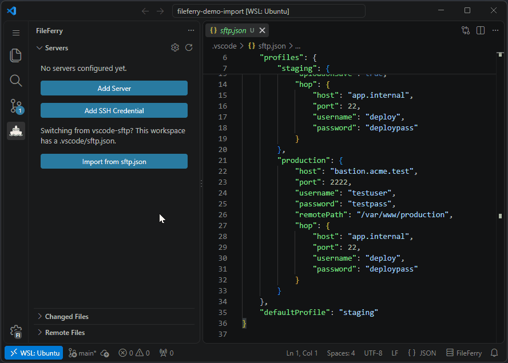Open the Manage settings gear at bottom left
Screen dimensions: 508x363
(16, 332)
